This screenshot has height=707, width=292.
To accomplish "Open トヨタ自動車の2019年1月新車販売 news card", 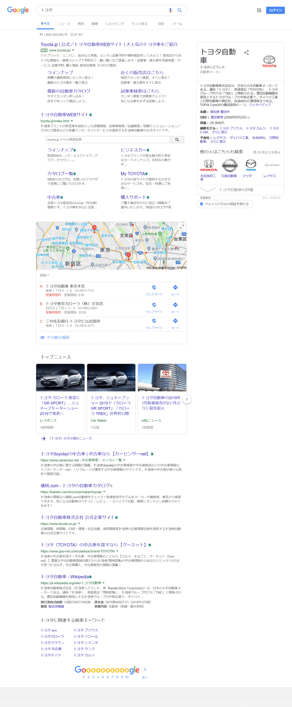I will pos(162,399).
